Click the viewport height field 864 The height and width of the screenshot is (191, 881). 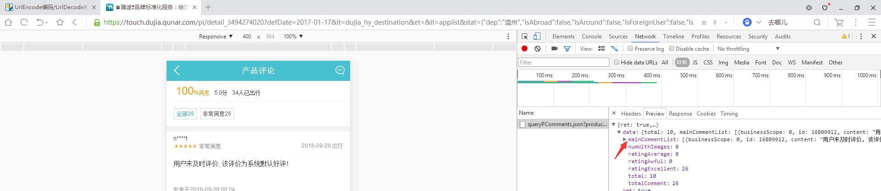coord(270,37)
